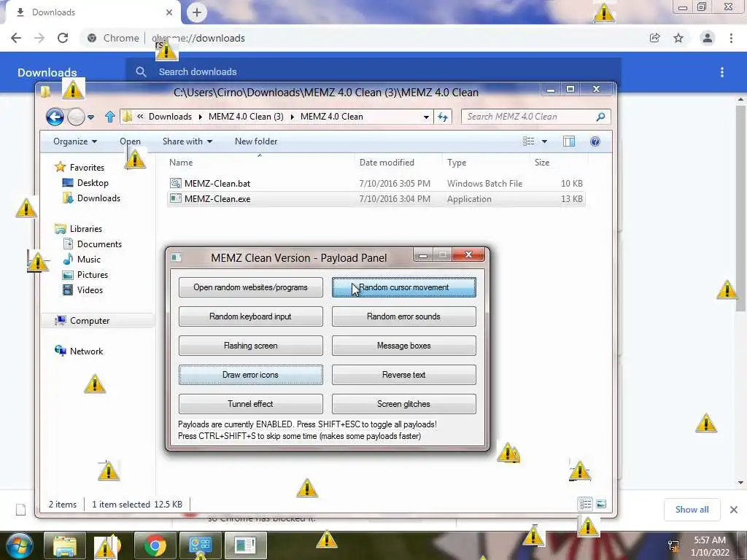Toggle the Random cursor movement payload
This screenshot has height=560, width=747.
403,287
